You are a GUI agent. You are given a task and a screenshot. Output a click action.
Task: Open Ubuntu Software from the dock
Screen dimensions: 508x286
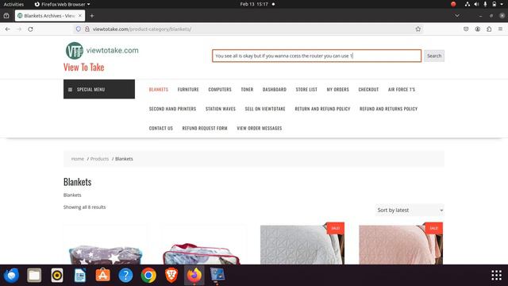(x=102, y=276)
